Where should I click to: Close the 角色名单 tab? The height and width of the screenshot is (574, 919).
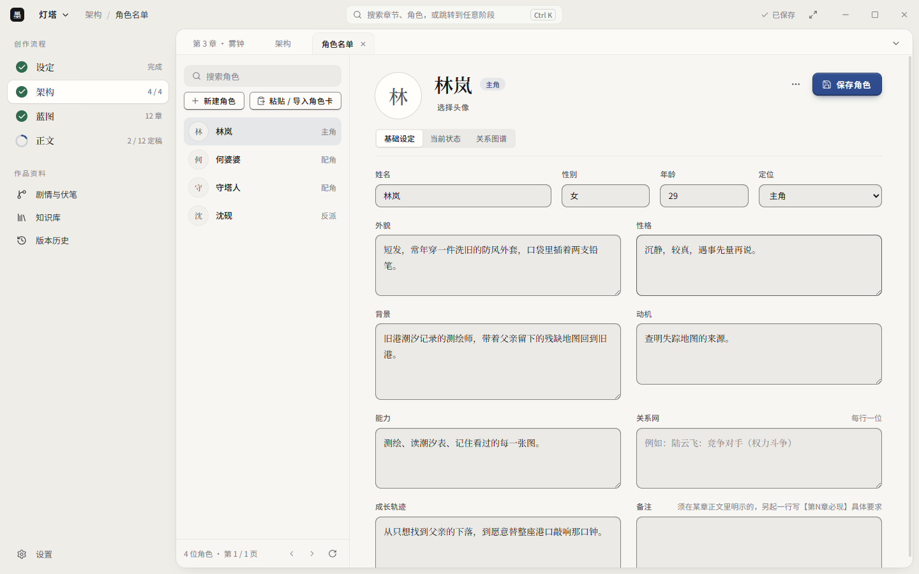[x=363, y=44]
